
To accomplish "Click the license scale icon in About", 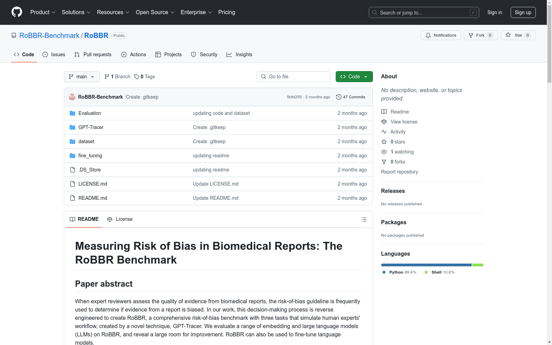I will coord(384,122).
